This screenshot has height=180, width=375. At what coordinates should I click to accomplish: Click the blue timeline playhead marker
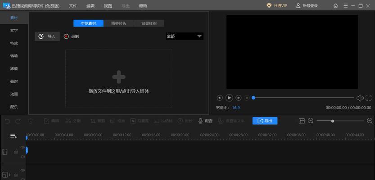(x=27, y=138)
